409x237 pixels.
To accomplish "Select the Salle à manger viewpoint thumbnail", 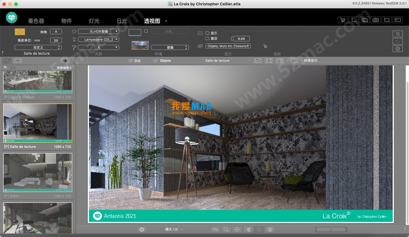I will pyautogui.click(x=38, y=82).
